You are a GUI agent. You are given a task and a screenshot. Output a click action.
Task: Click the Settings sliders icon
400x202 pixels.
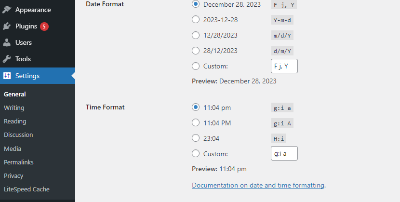[7, 76]
